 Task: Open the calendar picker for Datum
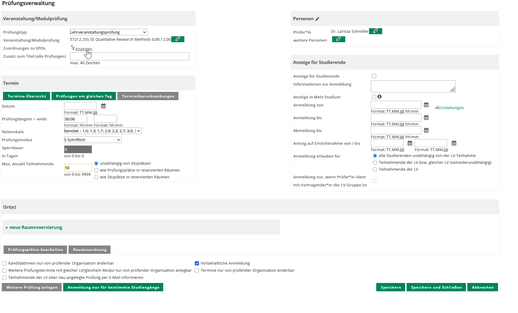(103, 106)
